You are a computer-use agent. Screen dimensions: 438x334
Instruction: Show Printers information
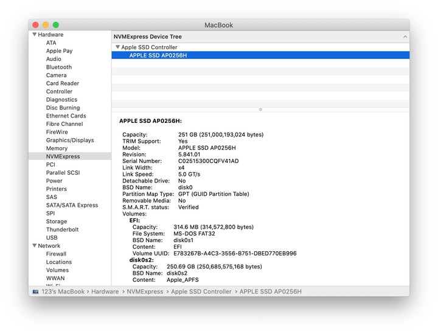point(57,189)
